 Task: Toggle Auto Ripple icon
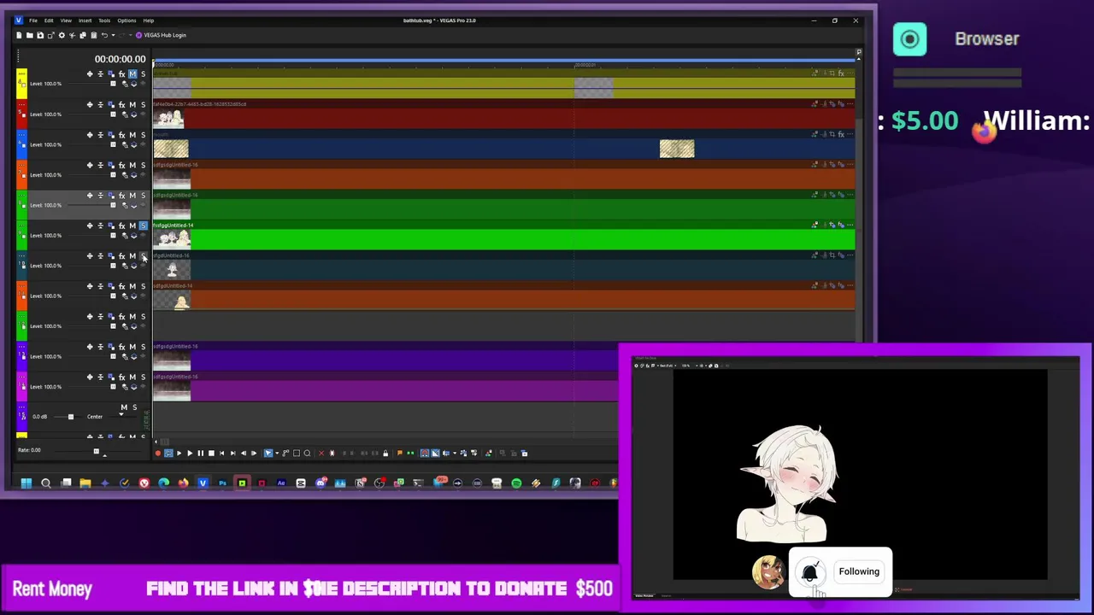pyautogui.click(x=446, y=454)
